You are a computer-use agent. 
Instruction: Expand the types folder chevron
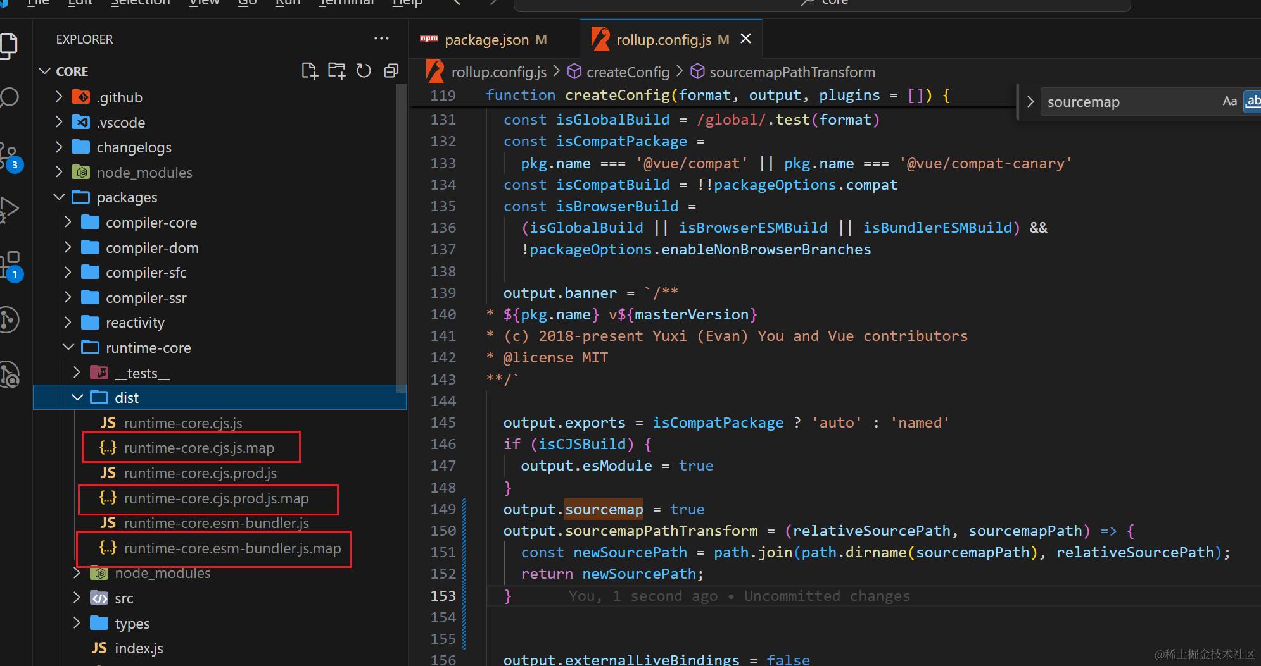(x=77, y=623)
